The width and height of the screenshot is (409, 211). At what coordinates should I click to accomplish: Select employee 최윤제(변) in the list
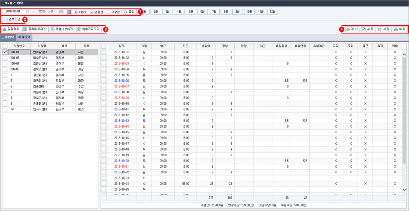pos(41,92)
